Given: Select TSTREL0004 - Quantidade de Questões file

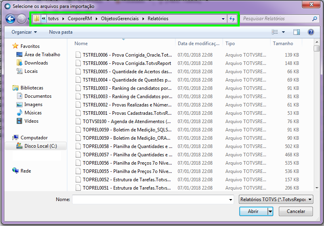Looking at the screenshot, I should [127, 80].
